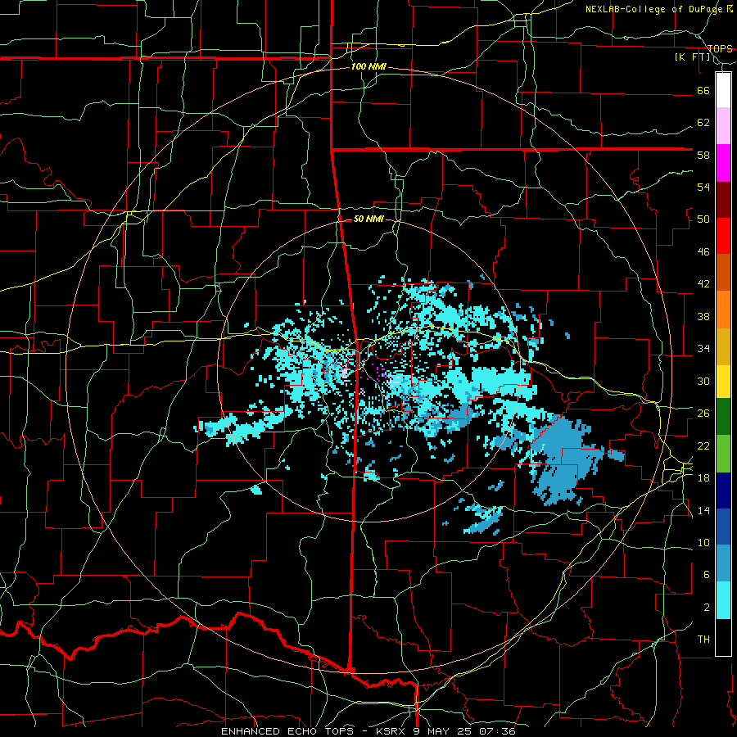
Task: Click the legend value 30
Action: pos(703,381)
